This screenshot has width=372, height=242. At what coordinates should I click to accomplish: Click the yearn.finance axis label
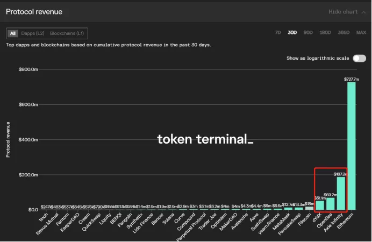click(269, 224)
